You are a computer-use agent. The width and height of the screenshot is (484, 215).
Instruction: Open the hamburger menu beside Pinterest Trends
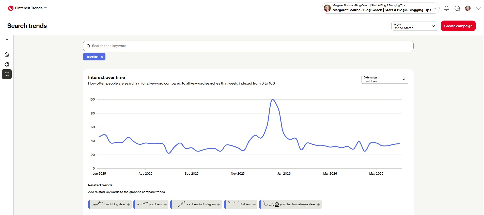tap(45, 8)
